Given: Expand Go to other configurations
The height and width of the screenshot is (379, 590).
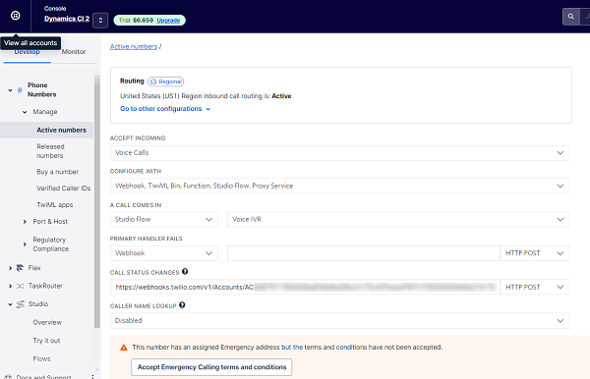Looking at the screenshot, I should click(x=165, y=109).
